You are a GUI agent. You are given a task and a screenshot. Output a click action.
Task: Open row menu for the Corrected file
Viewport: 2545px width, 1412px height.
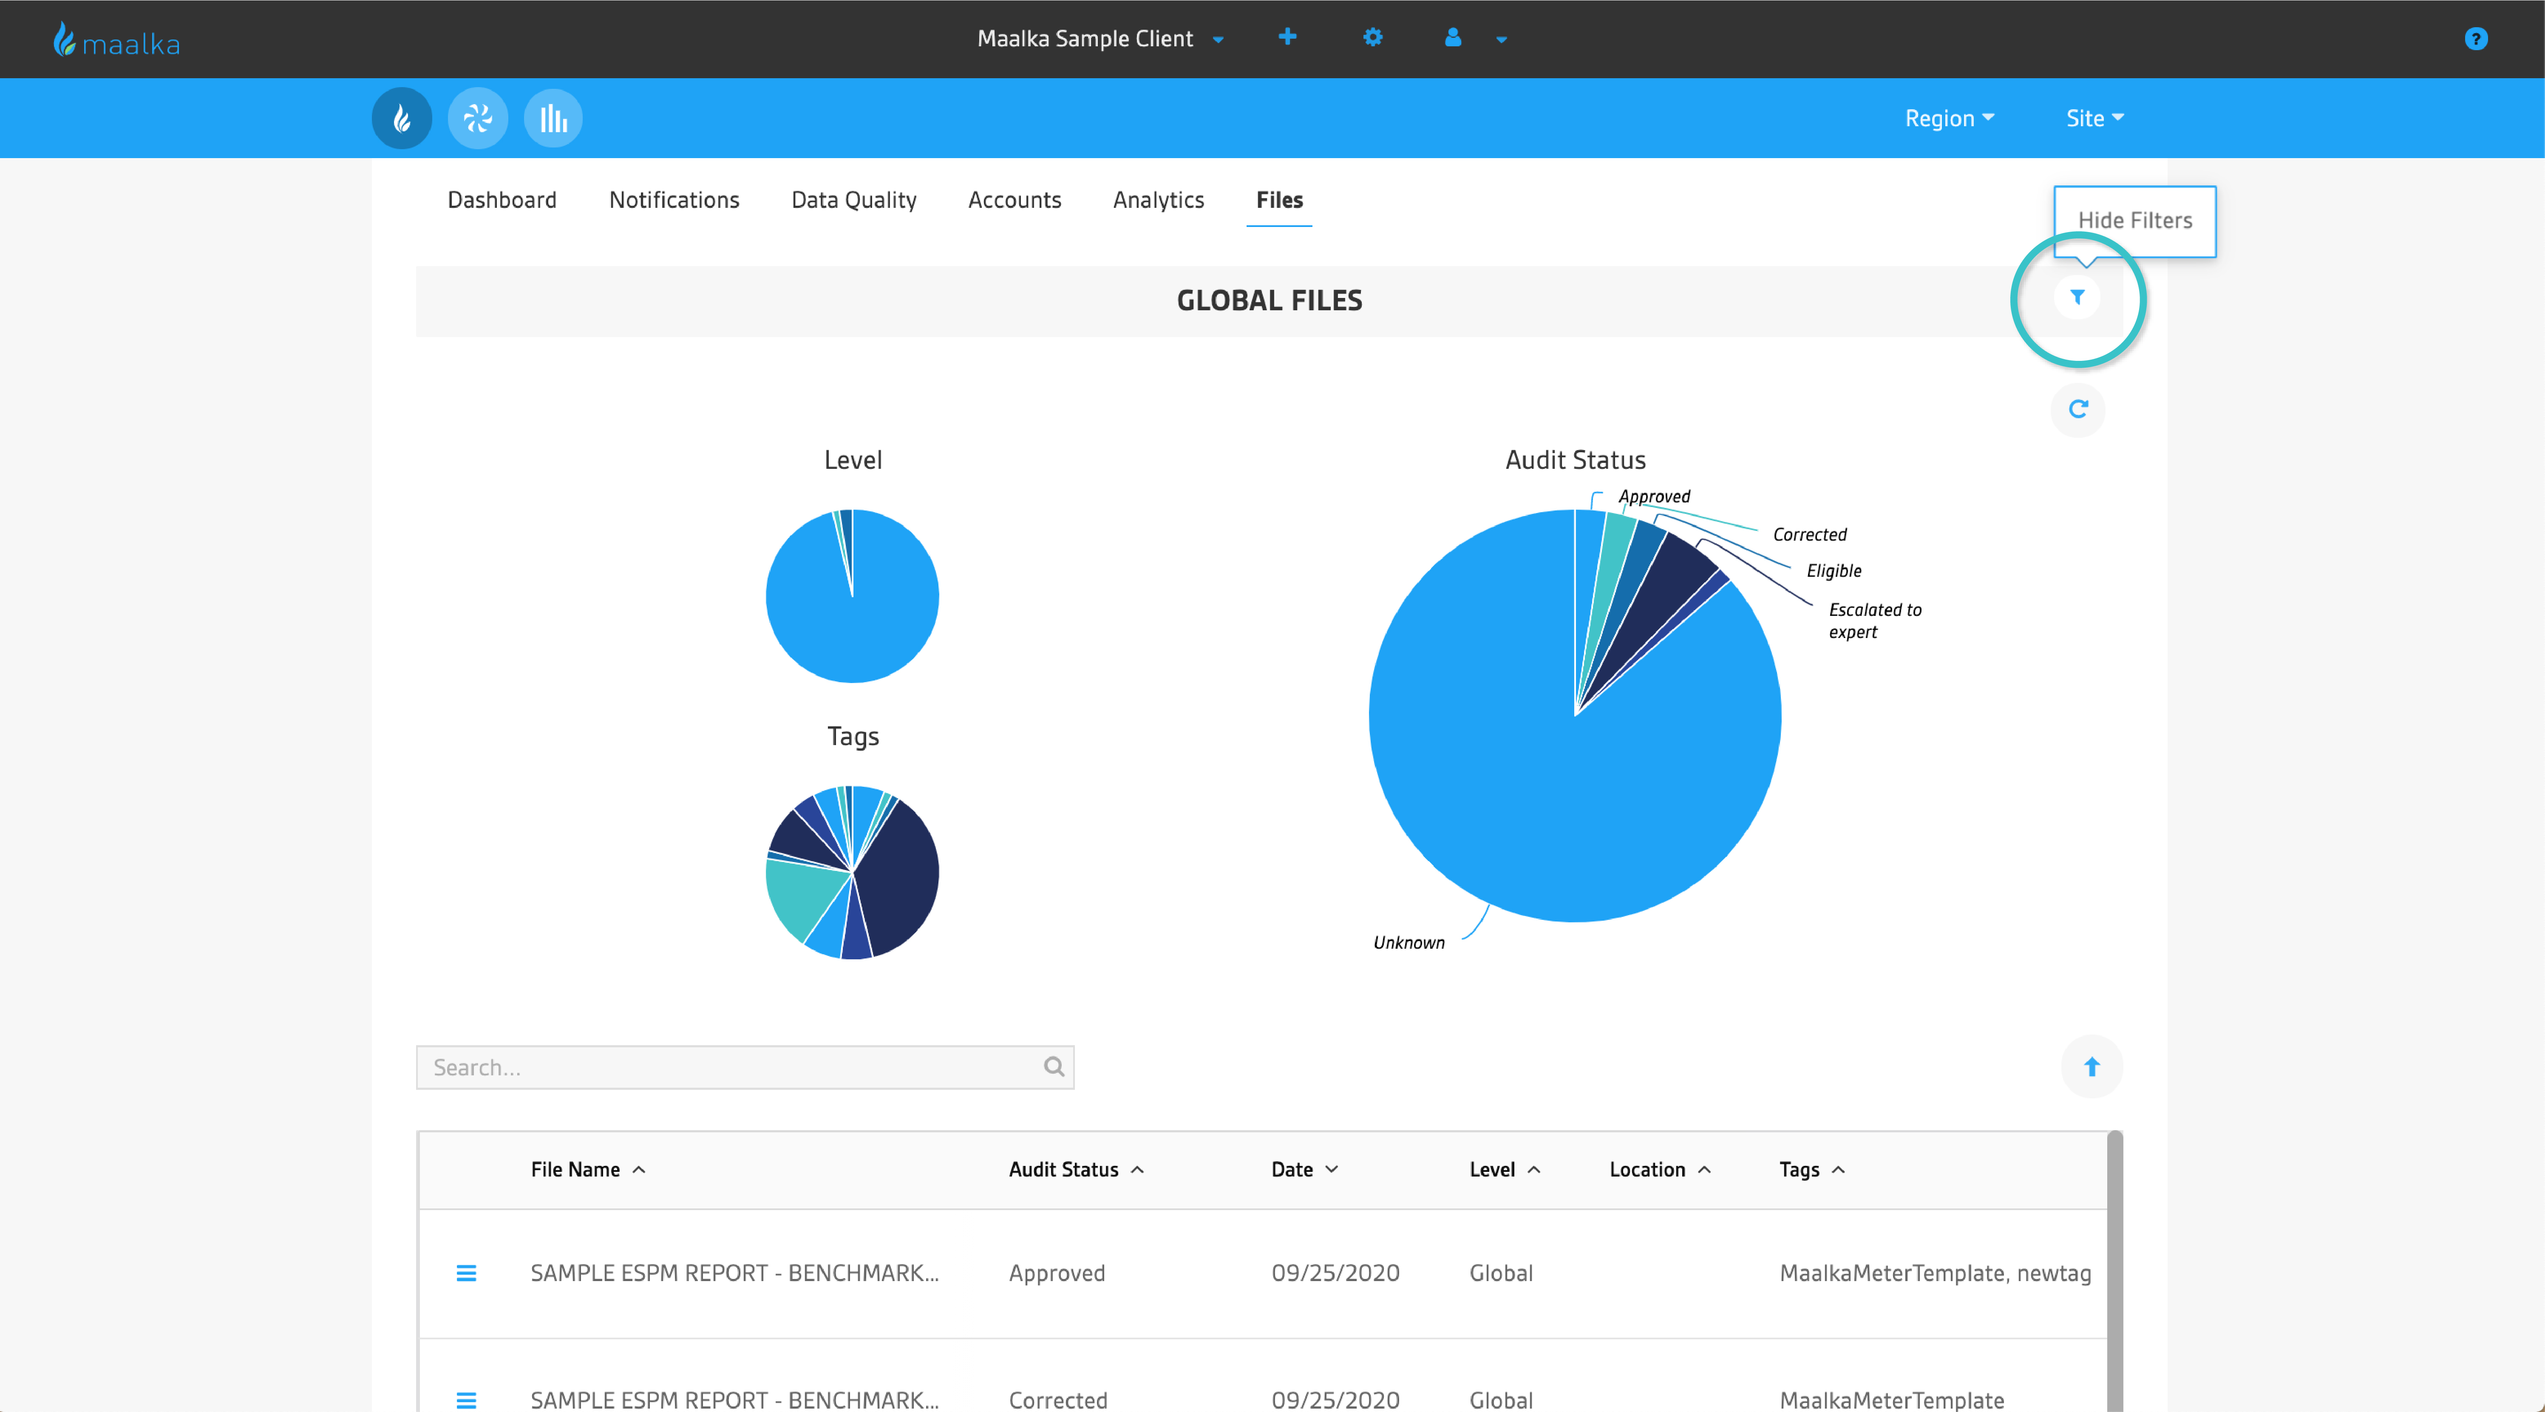pos(466,1400)
